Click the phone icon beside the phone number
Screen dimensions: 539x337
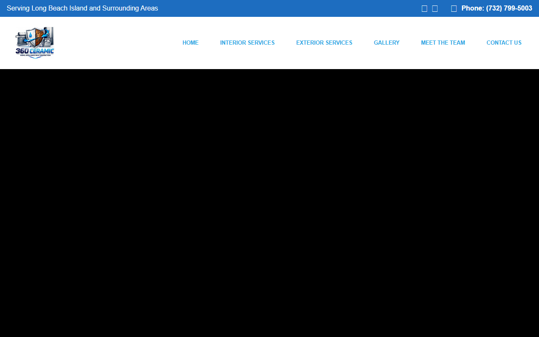tap(454, 8)
